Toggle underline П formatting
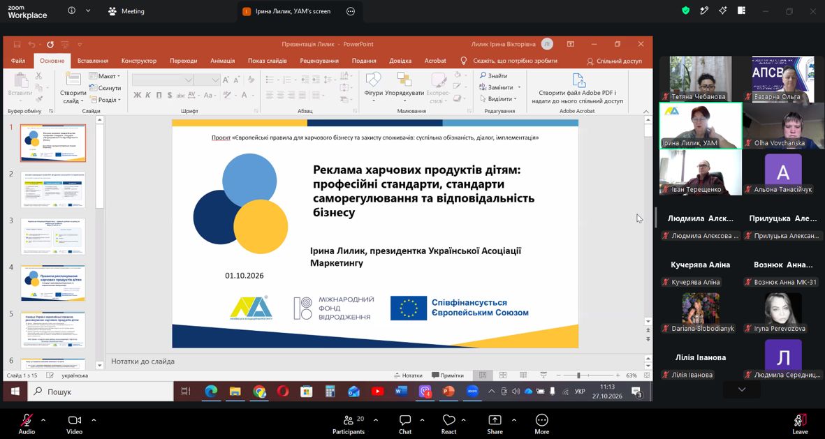The image size is (825, 439). tap(159, 95)
